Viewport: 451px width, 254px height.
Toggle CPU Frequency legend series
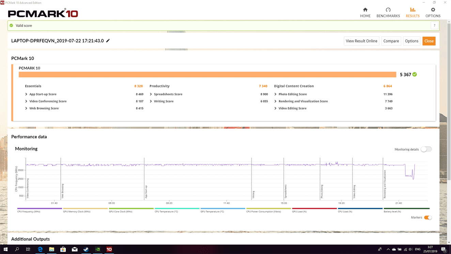40,210
